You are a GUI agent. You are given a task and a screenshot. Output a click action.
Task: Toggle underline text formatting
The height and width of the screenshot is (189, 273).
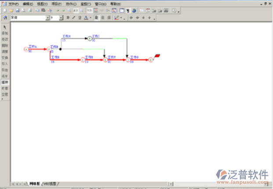click(80, 18)
